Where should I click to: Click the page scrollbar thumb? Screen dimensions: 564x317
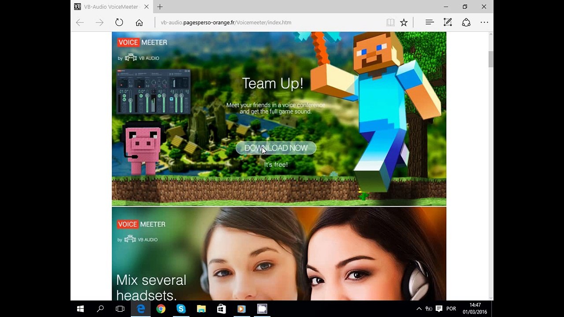tap(490, 59)
